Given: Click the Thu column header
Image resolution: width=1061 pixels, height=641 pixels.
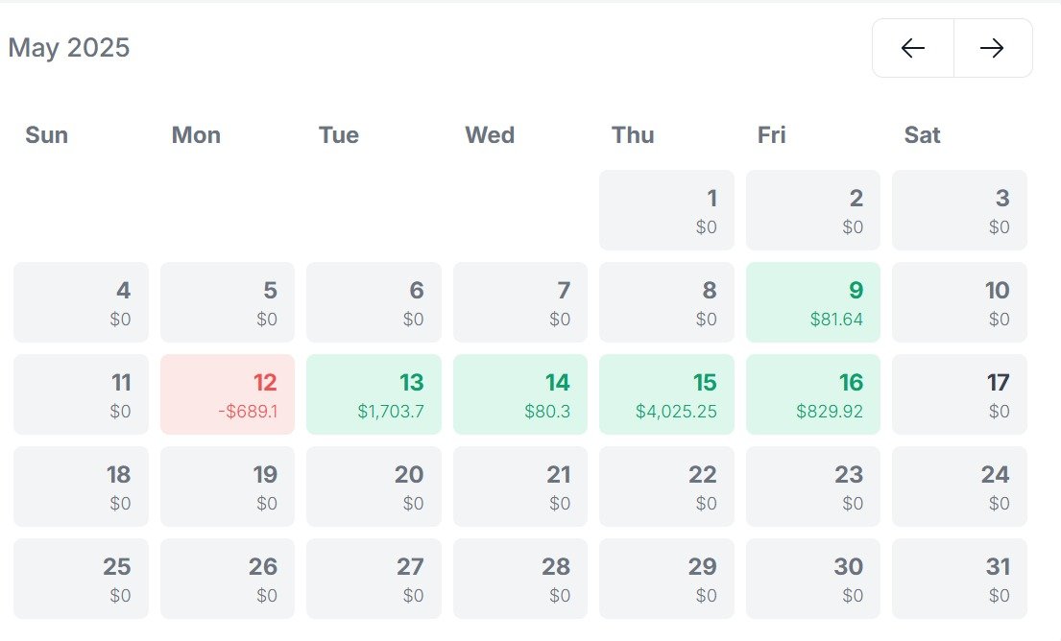Looking at the screenshot, I should [633, 135].
